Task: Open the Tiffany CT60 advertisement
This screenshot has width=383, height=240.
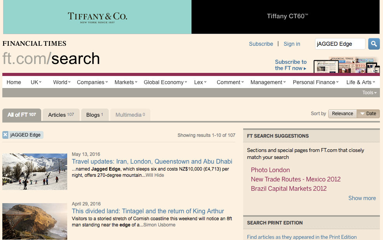Action: (286, 17)
